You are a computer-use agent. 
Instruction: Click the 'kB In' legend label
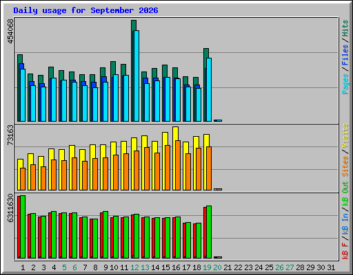(345, 225)
